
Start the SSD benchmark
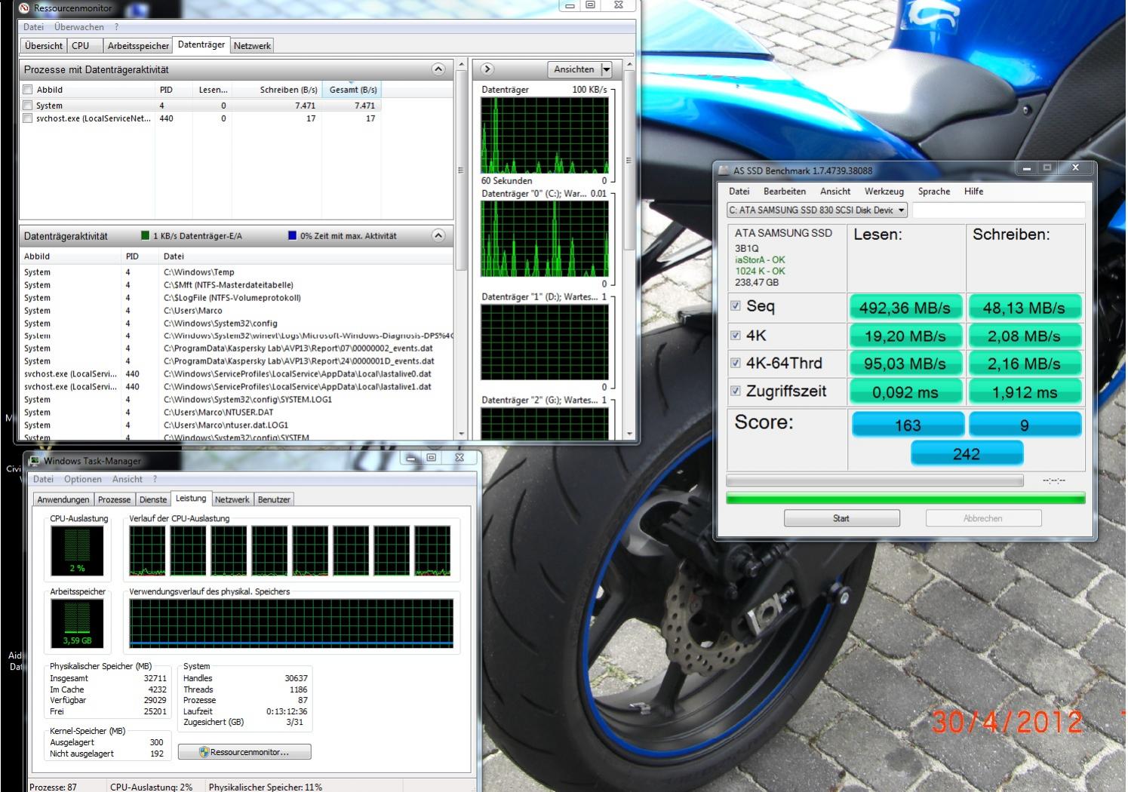click(841, 518)
